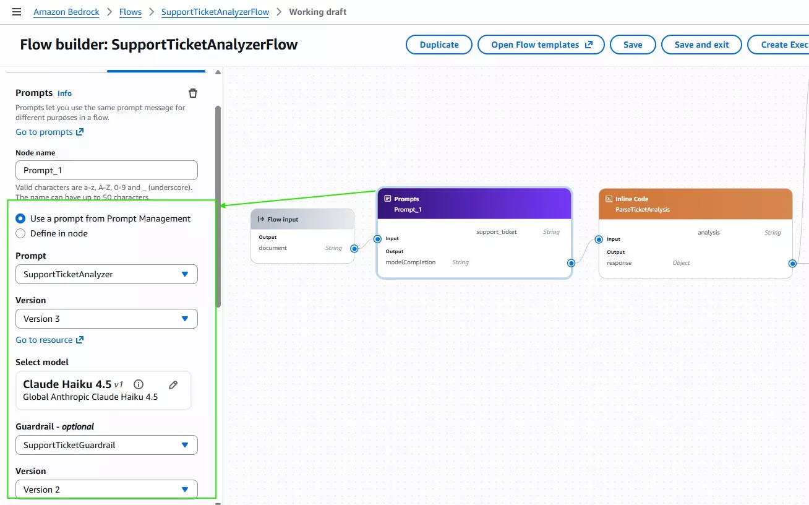Click the Prompts node's document icon

pos(388,199)
